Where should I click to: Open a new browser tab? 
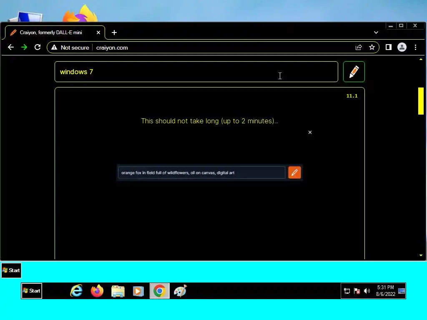pos(114,32)
